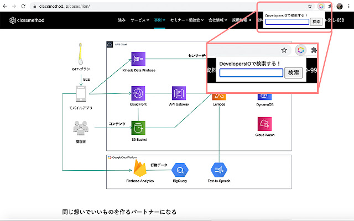This screenshot has width=354, height=221.
Task: Open the Extensions puzzle-piece menu
Action: pos(330,6)
